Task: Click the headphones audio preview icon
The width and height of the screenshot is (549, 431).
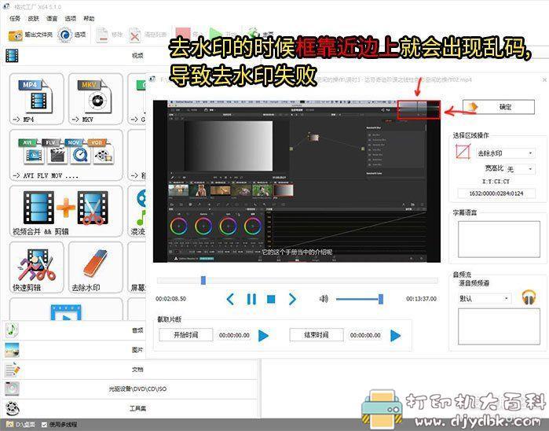Action: [x=529, y=298]
